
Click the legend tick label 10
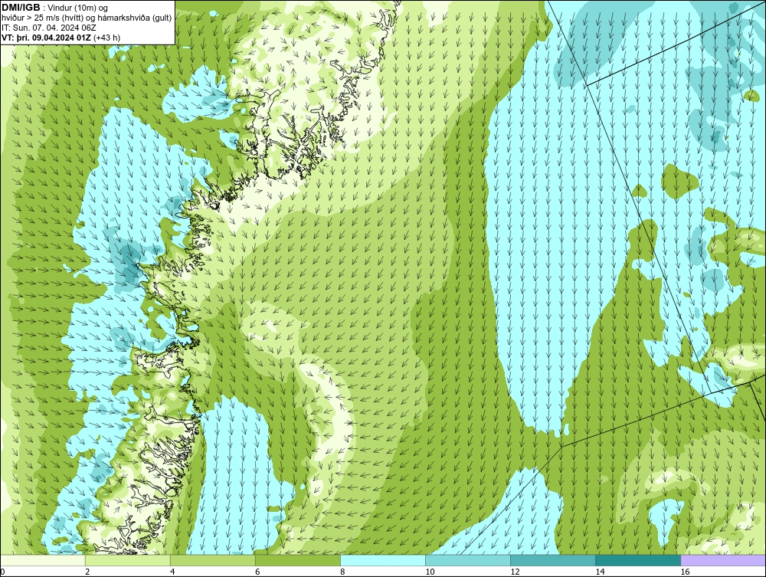click(430, 572)
